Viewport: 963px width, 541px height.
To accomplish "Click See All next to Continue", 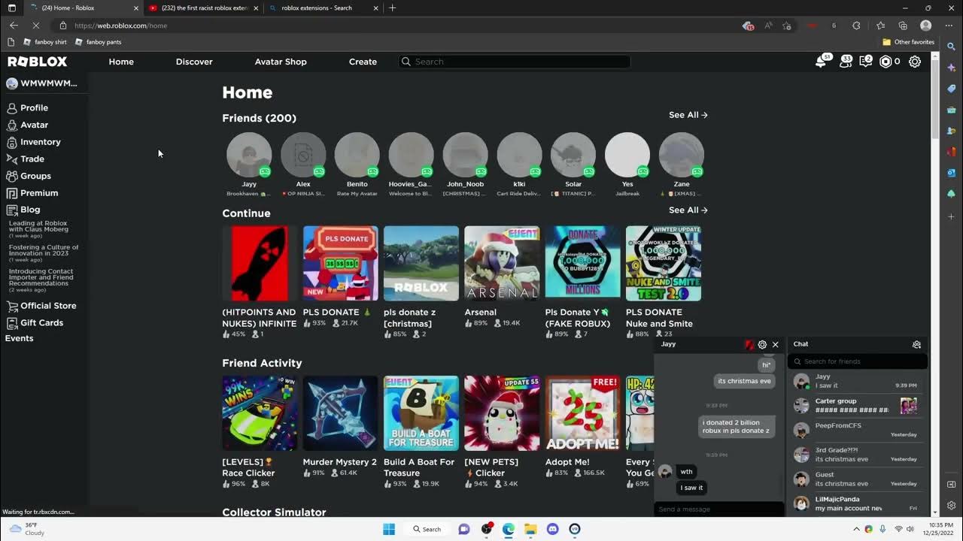I will tap(688, 210).
